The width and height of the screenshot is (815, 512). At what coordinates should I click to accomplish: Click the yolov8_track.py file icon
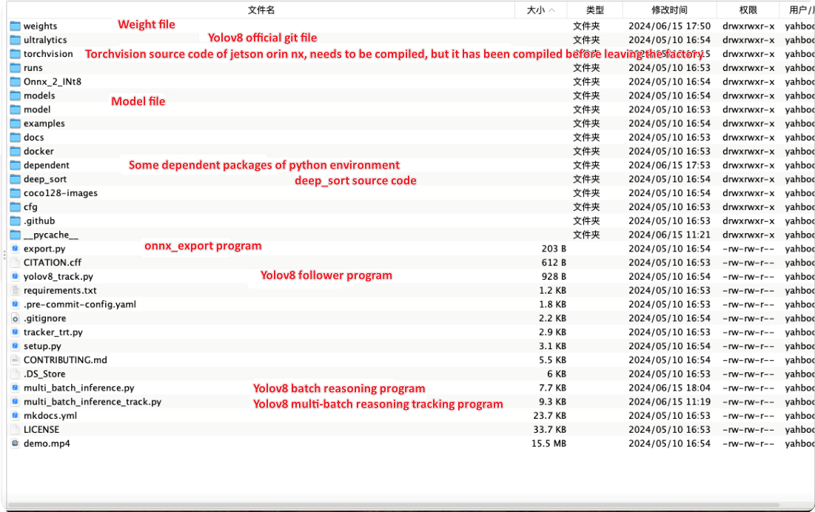point(15,277)
